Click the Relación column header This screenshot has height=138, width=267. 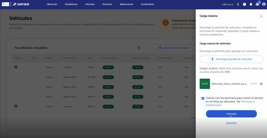click(x=49, y=58)
